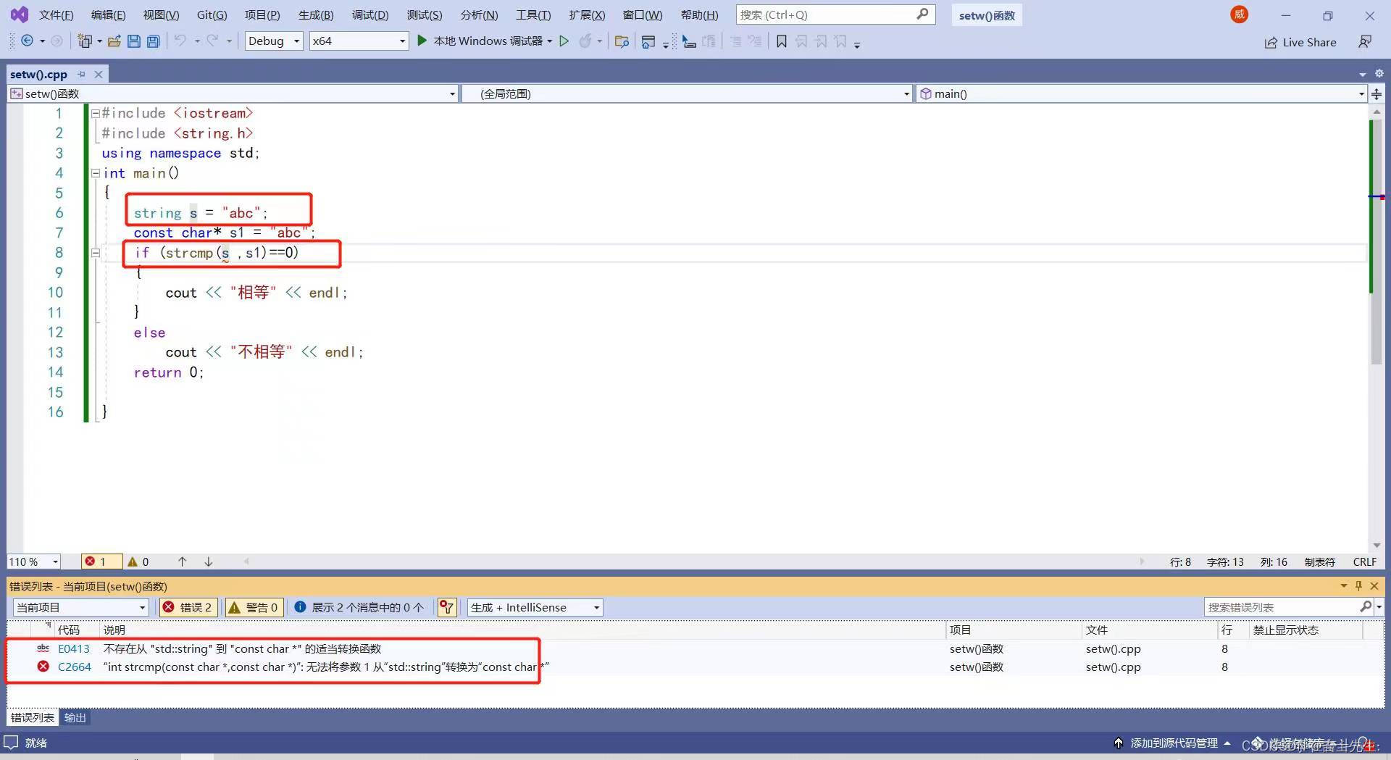Toggle the error list filter funnel icon
Screen dimensions: 1391x760
(x=447, y=607)
